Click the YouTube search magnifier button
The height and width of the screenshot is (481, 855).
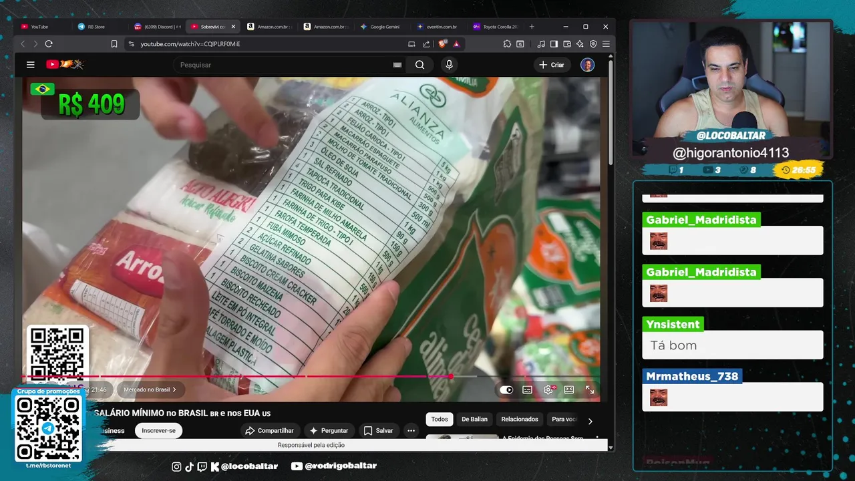coord(419,65)
